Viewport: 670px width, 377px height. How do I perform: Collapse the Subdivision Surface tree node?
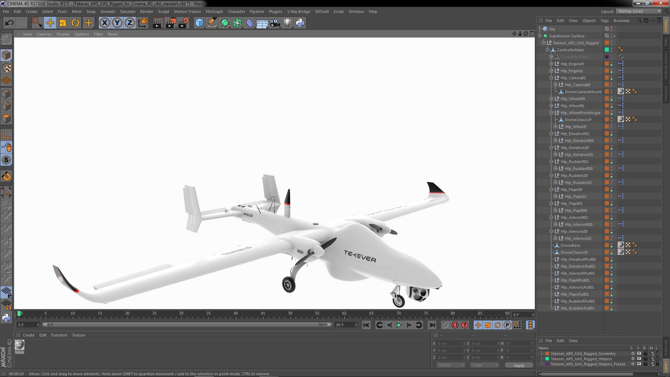[540, 36]
